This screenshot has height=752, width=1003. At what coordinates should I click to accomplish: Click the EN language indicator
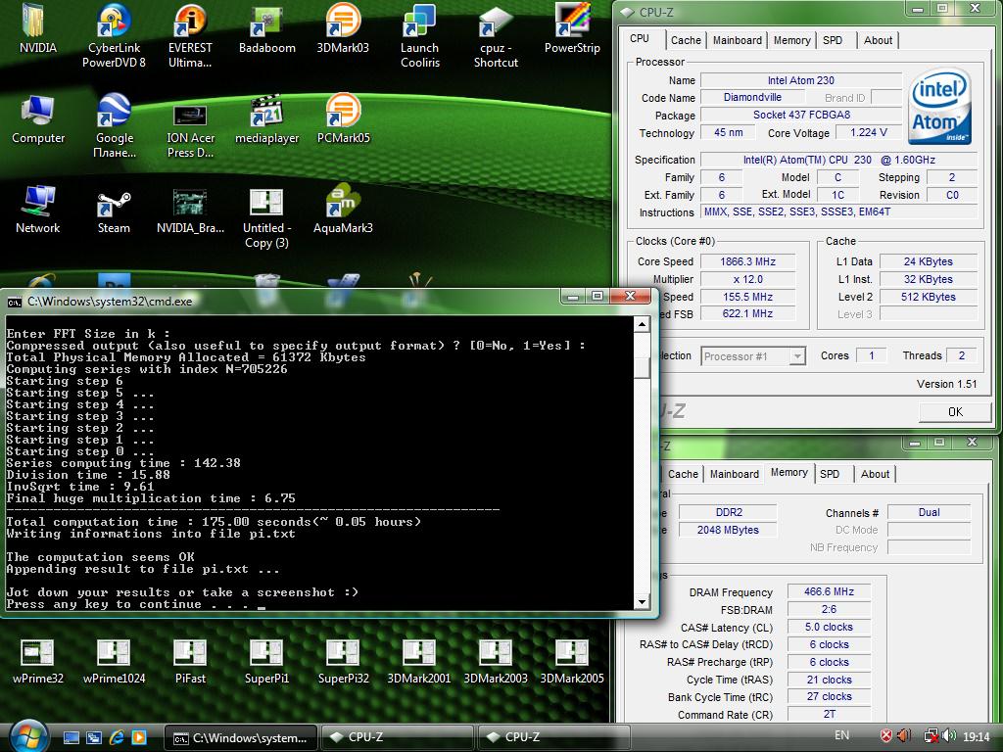[x=842, y=735]
